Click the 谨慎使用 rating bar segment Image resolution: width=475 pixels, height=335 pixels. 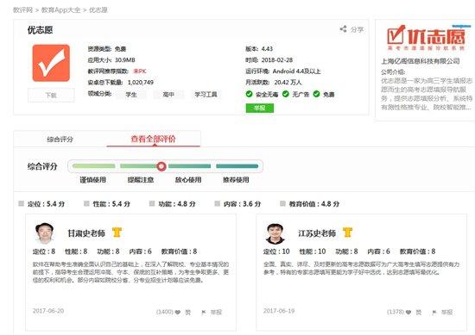[93, 166]
